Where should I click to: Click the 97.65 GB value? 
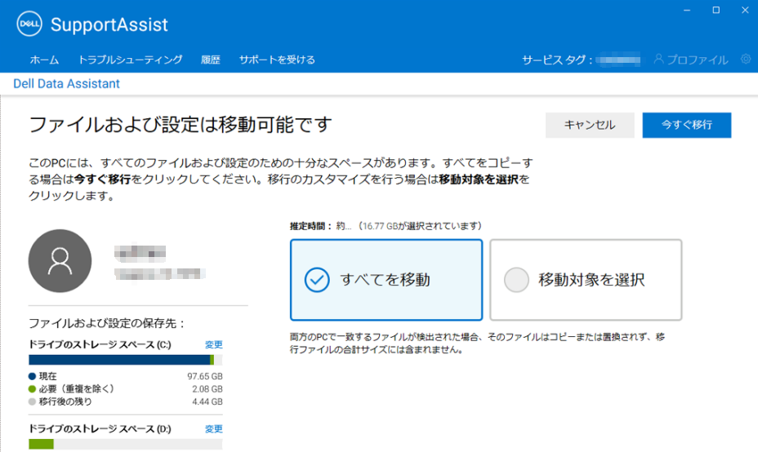pos(205,376)
